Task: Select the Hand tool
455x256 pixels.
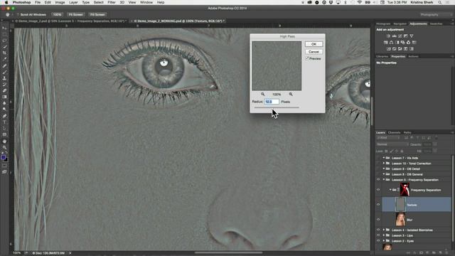Action: pyautogui.click(x=4, y=142)
